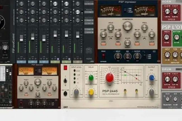Click the blue OUTPUT MIX knob on PSP 2445
Viewport: 182px width, 121px height.
(x=152, y=78)
